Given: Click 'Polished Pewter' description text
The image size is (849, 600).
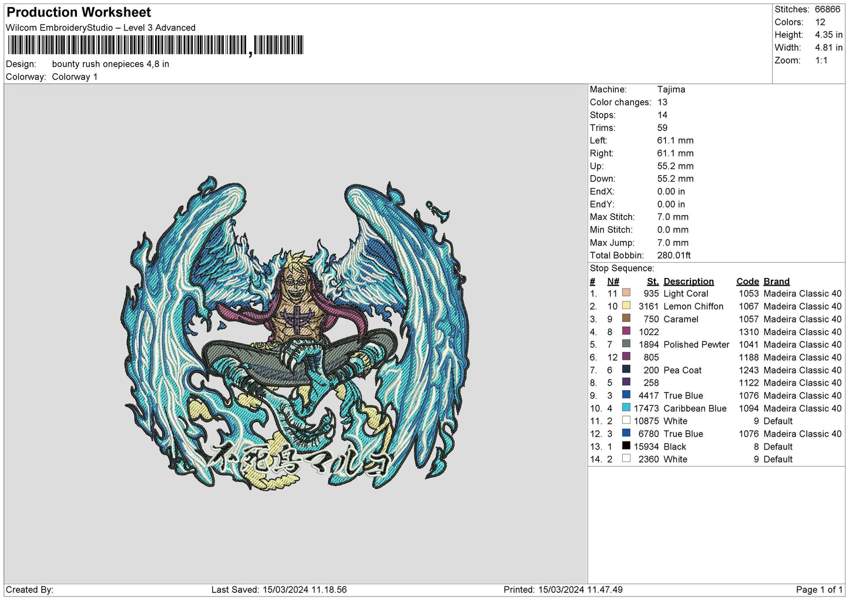Looking at the screenshot, I should coord(696,345).
